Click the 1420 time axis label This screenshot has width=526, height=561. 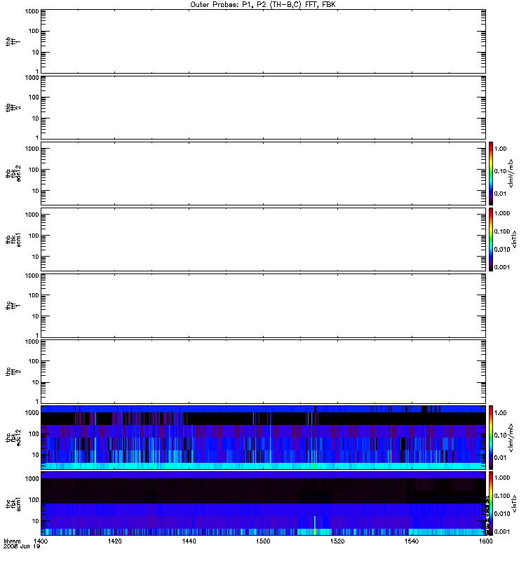(114, 541)
